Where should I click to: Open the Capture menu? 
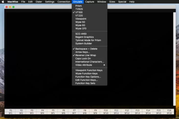coord(90,2)
